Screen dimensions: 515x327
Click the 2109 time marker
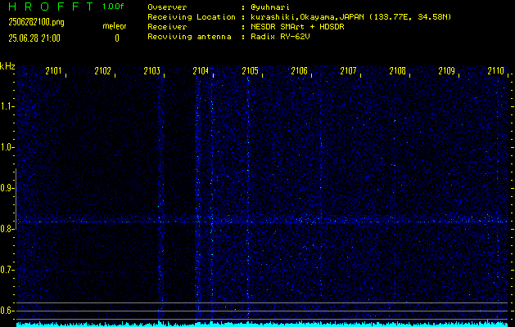tap(447, 71)
